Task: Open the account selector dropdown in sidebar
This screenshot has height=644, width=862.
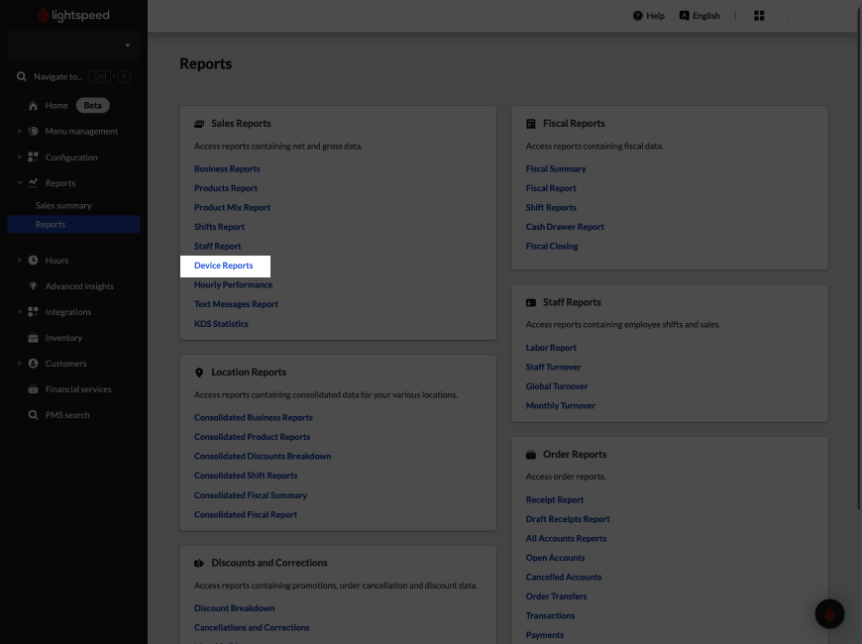Action: pos(73,46)
